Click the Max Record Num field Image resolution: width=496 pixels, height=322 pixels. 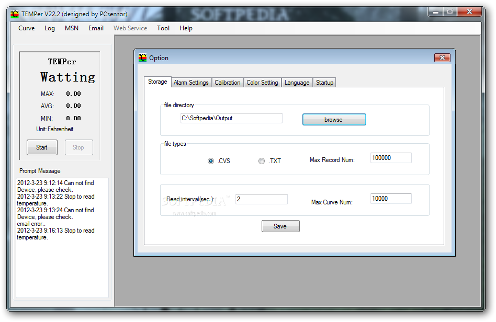391,158
